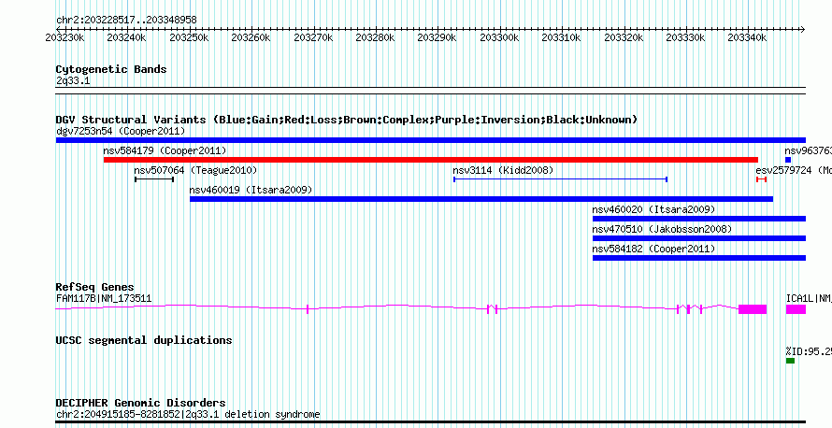Select the nsv470510 blue bar

coord(699,238)
